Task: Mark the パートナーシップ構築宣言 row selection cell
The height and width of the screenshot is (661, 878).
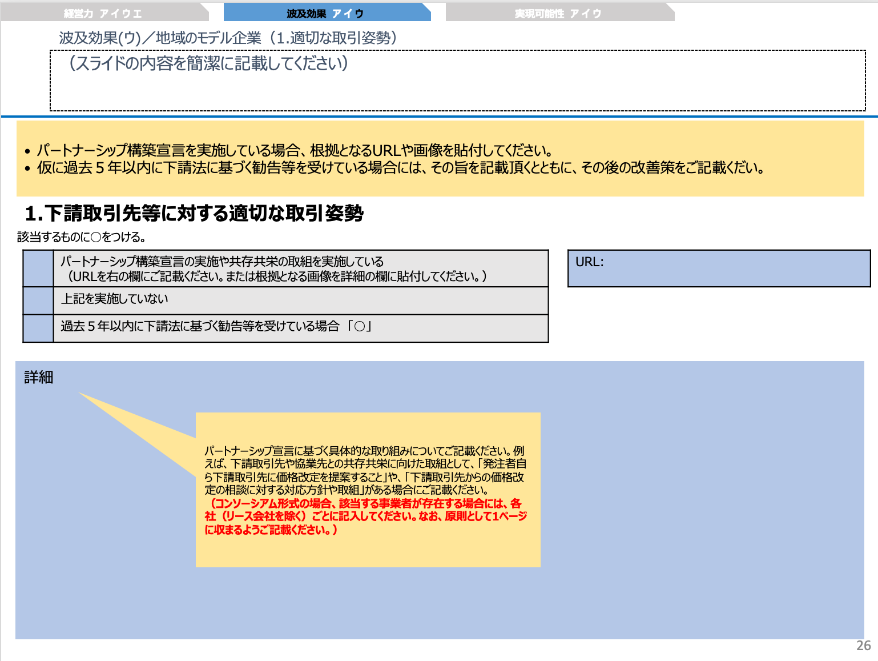Action: 37,267
